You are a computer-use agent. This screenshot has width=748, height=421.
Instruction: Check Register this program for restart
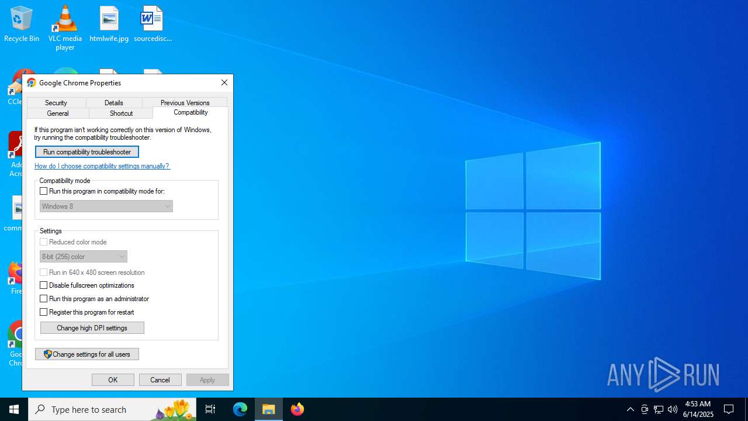pos(43,312)
